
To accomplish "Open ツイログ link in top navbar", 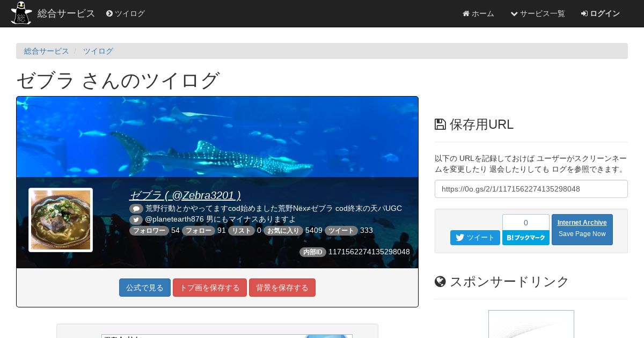I will click(126, 13).
